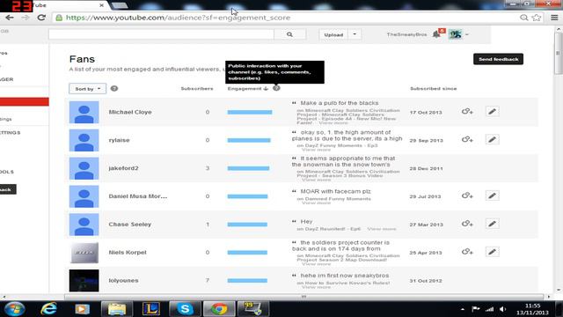Click the YouTube search magnifier button
This screenshot has height=317, width=563.
tap(289, 34)
